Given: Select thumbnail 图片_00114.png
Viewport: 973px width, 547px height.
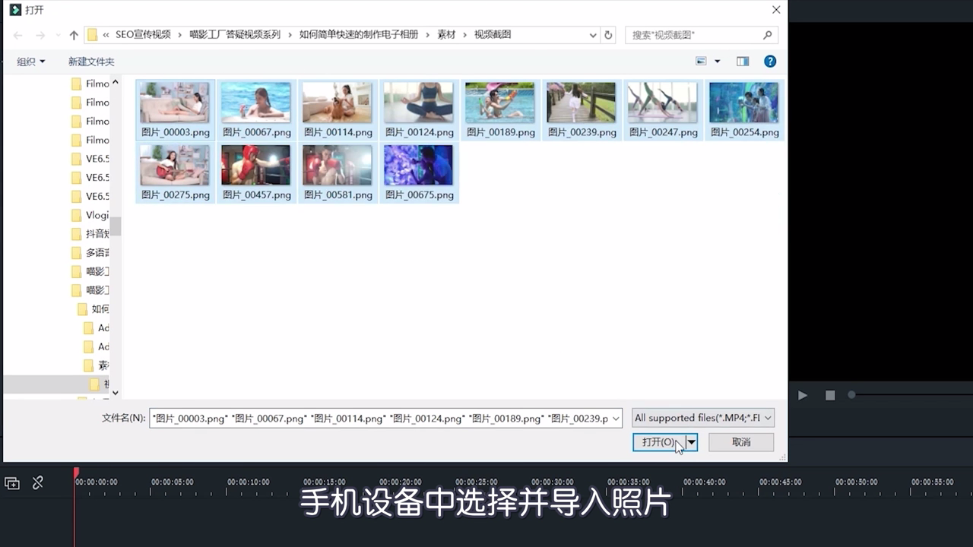Looking at the screenshot, I should click(x=338, y=110).
